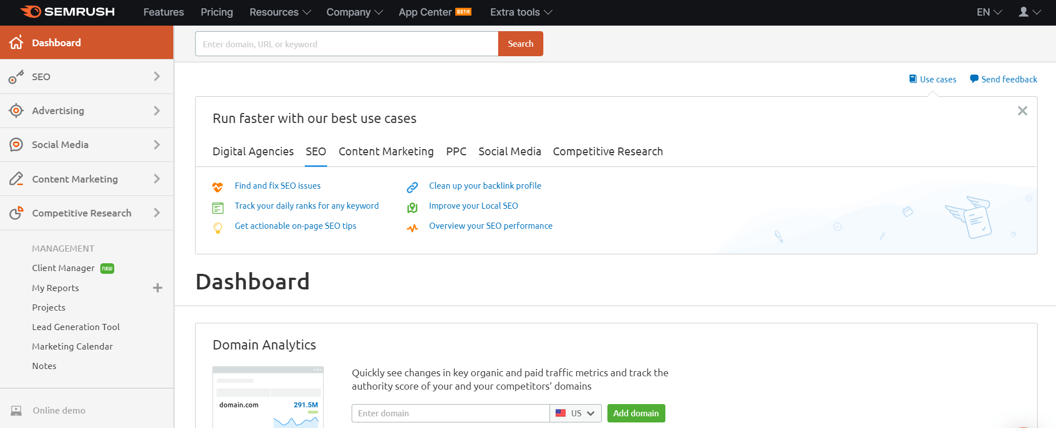Screen dimensions: 1056x428
Task: Click the heart icon for SEO issues
Action: pyautogui.click(x=218, y=187)
